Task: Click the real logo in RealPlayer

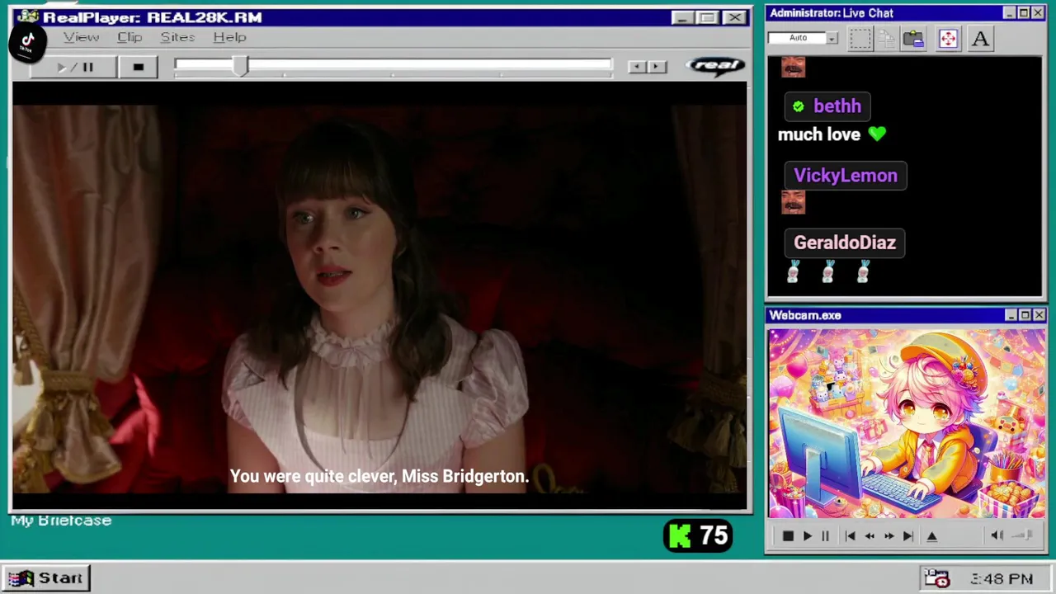Action: tap(717, 66)
